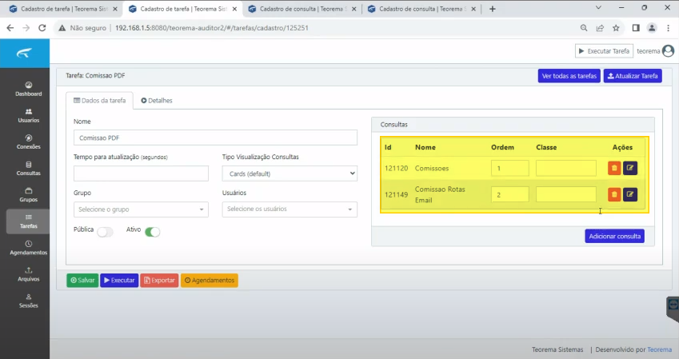Switch to Dados da tarefa tab
The image size is (679, 359).
coord(100,101)
